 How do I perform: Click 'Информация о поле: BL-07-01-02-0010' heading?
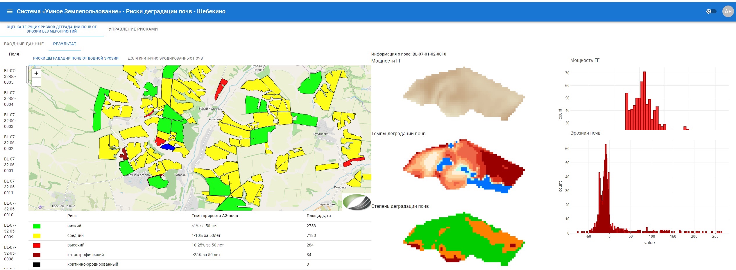[x=409, y=54]
